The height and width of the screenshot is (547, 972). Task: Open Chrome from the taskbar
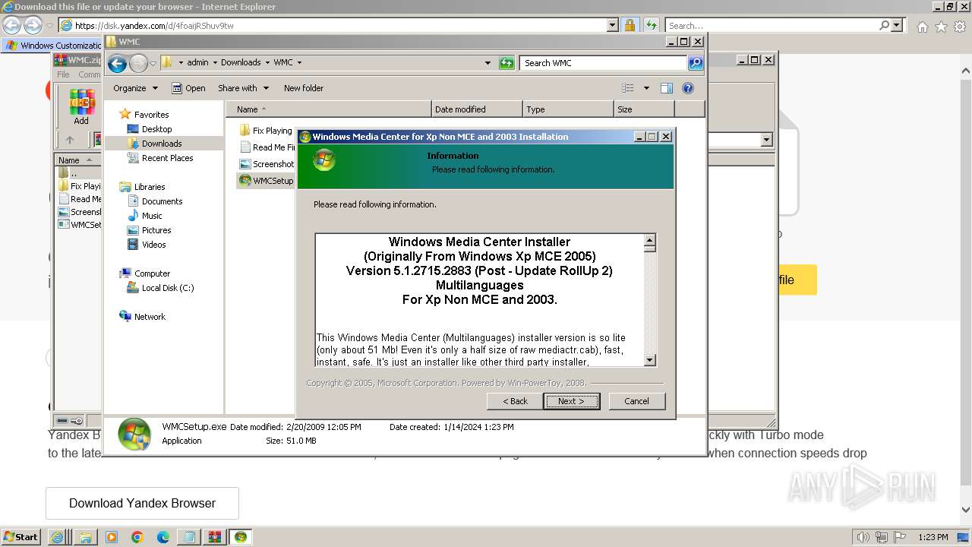click(x=137, y=537)
